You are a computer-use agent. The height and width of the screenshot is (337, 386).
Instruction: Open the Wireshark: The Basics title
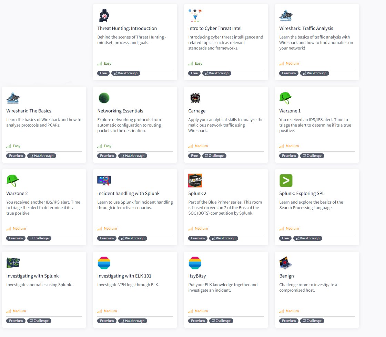[29, 111]
